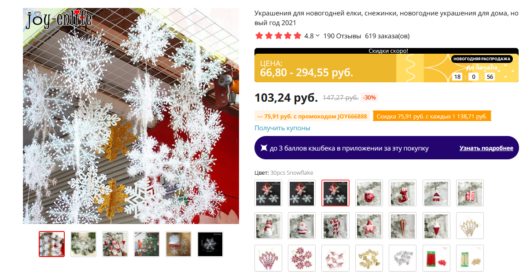Image resolution: width=523 pixels, height=272 pixels.
Task: Select the silver bells ornament option
Action: click(402, 258)
